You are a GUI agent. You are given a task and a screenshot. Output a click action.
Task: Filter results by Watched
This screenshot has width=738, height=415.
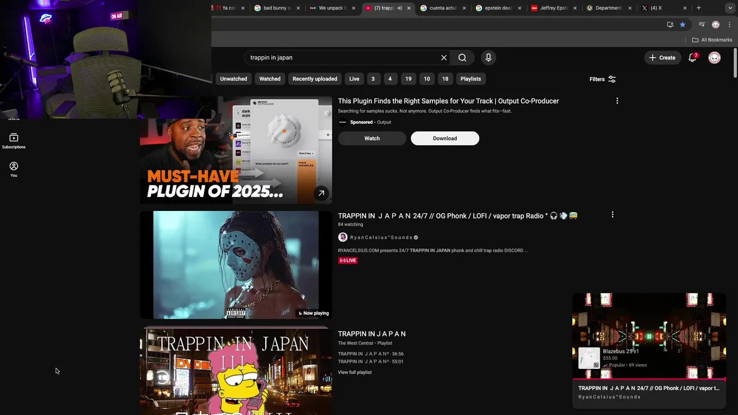pyautogui.click(x=270, y=79)
